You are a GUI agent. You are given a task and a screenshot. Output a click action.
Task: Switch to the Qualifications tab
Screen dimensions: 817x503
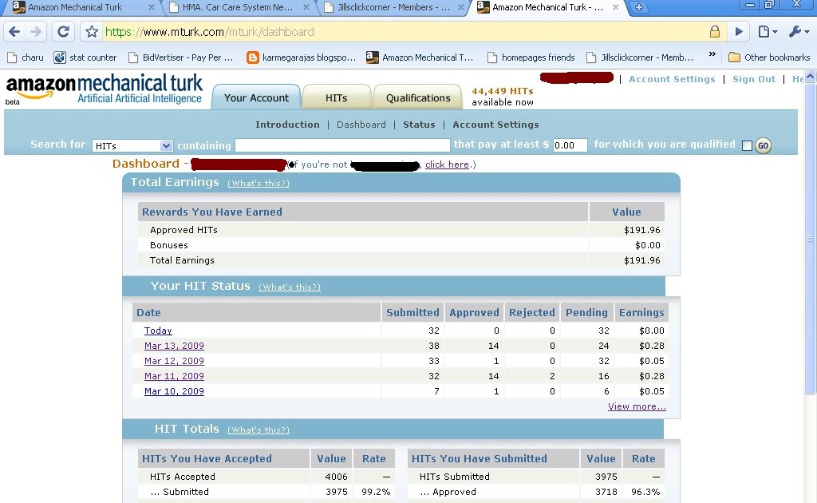pyautogui.click(x=417, y=97)
